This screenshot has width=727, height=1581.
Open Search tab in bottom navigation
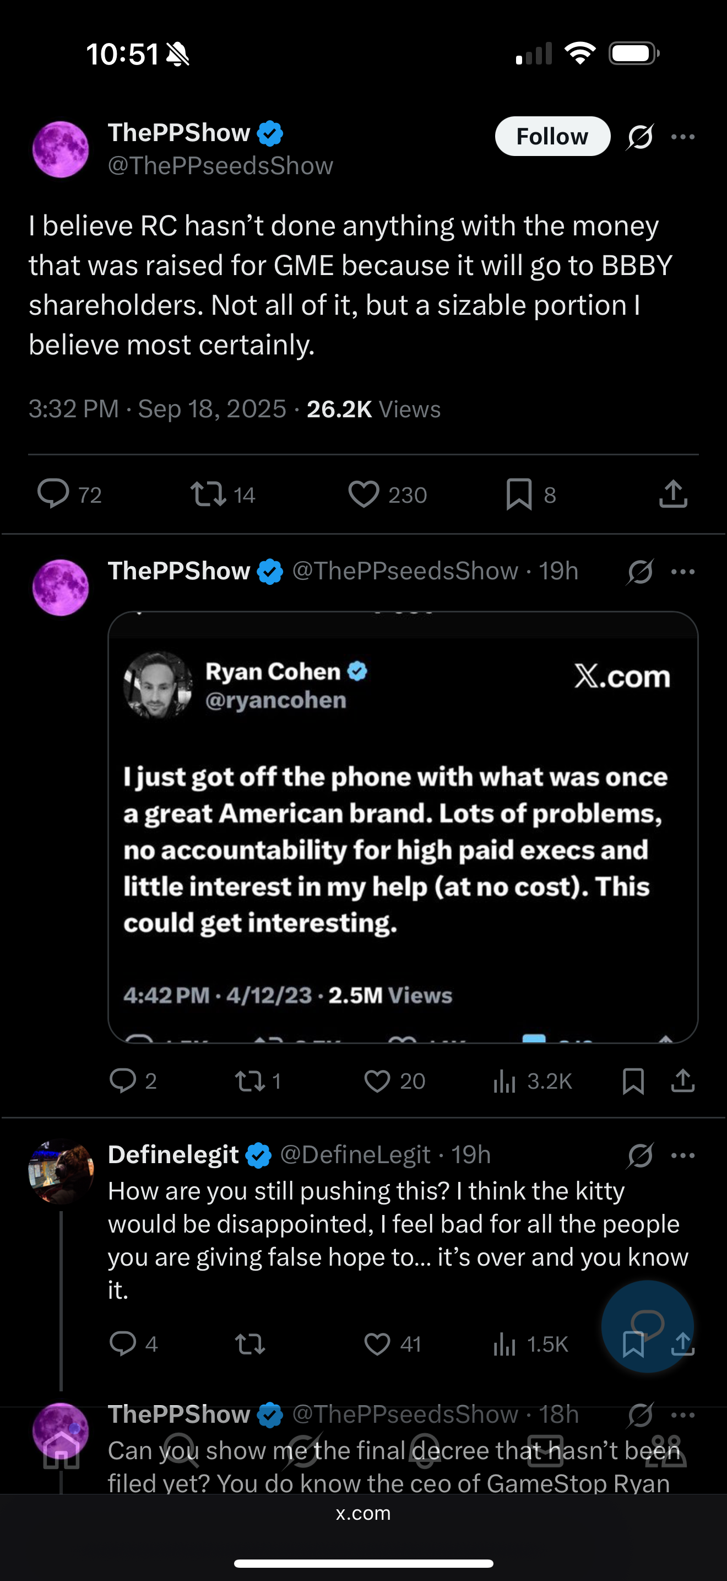[181, 1451]
